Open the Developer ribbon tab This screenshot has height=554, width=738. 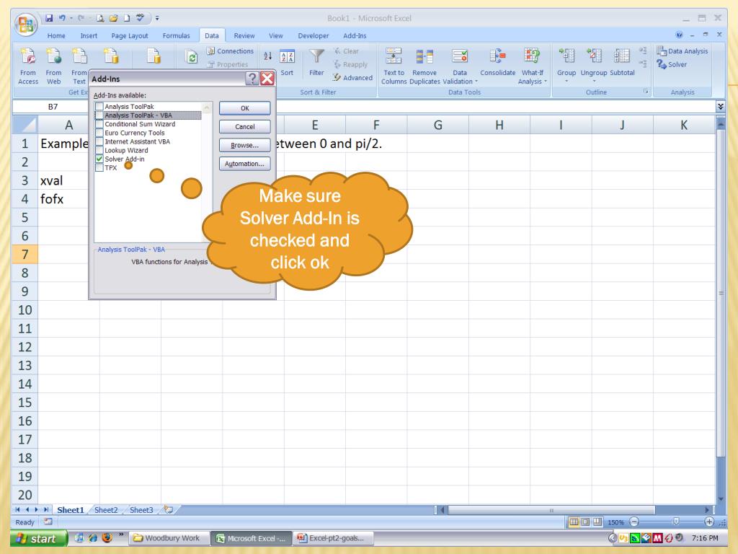pos(313,35)
